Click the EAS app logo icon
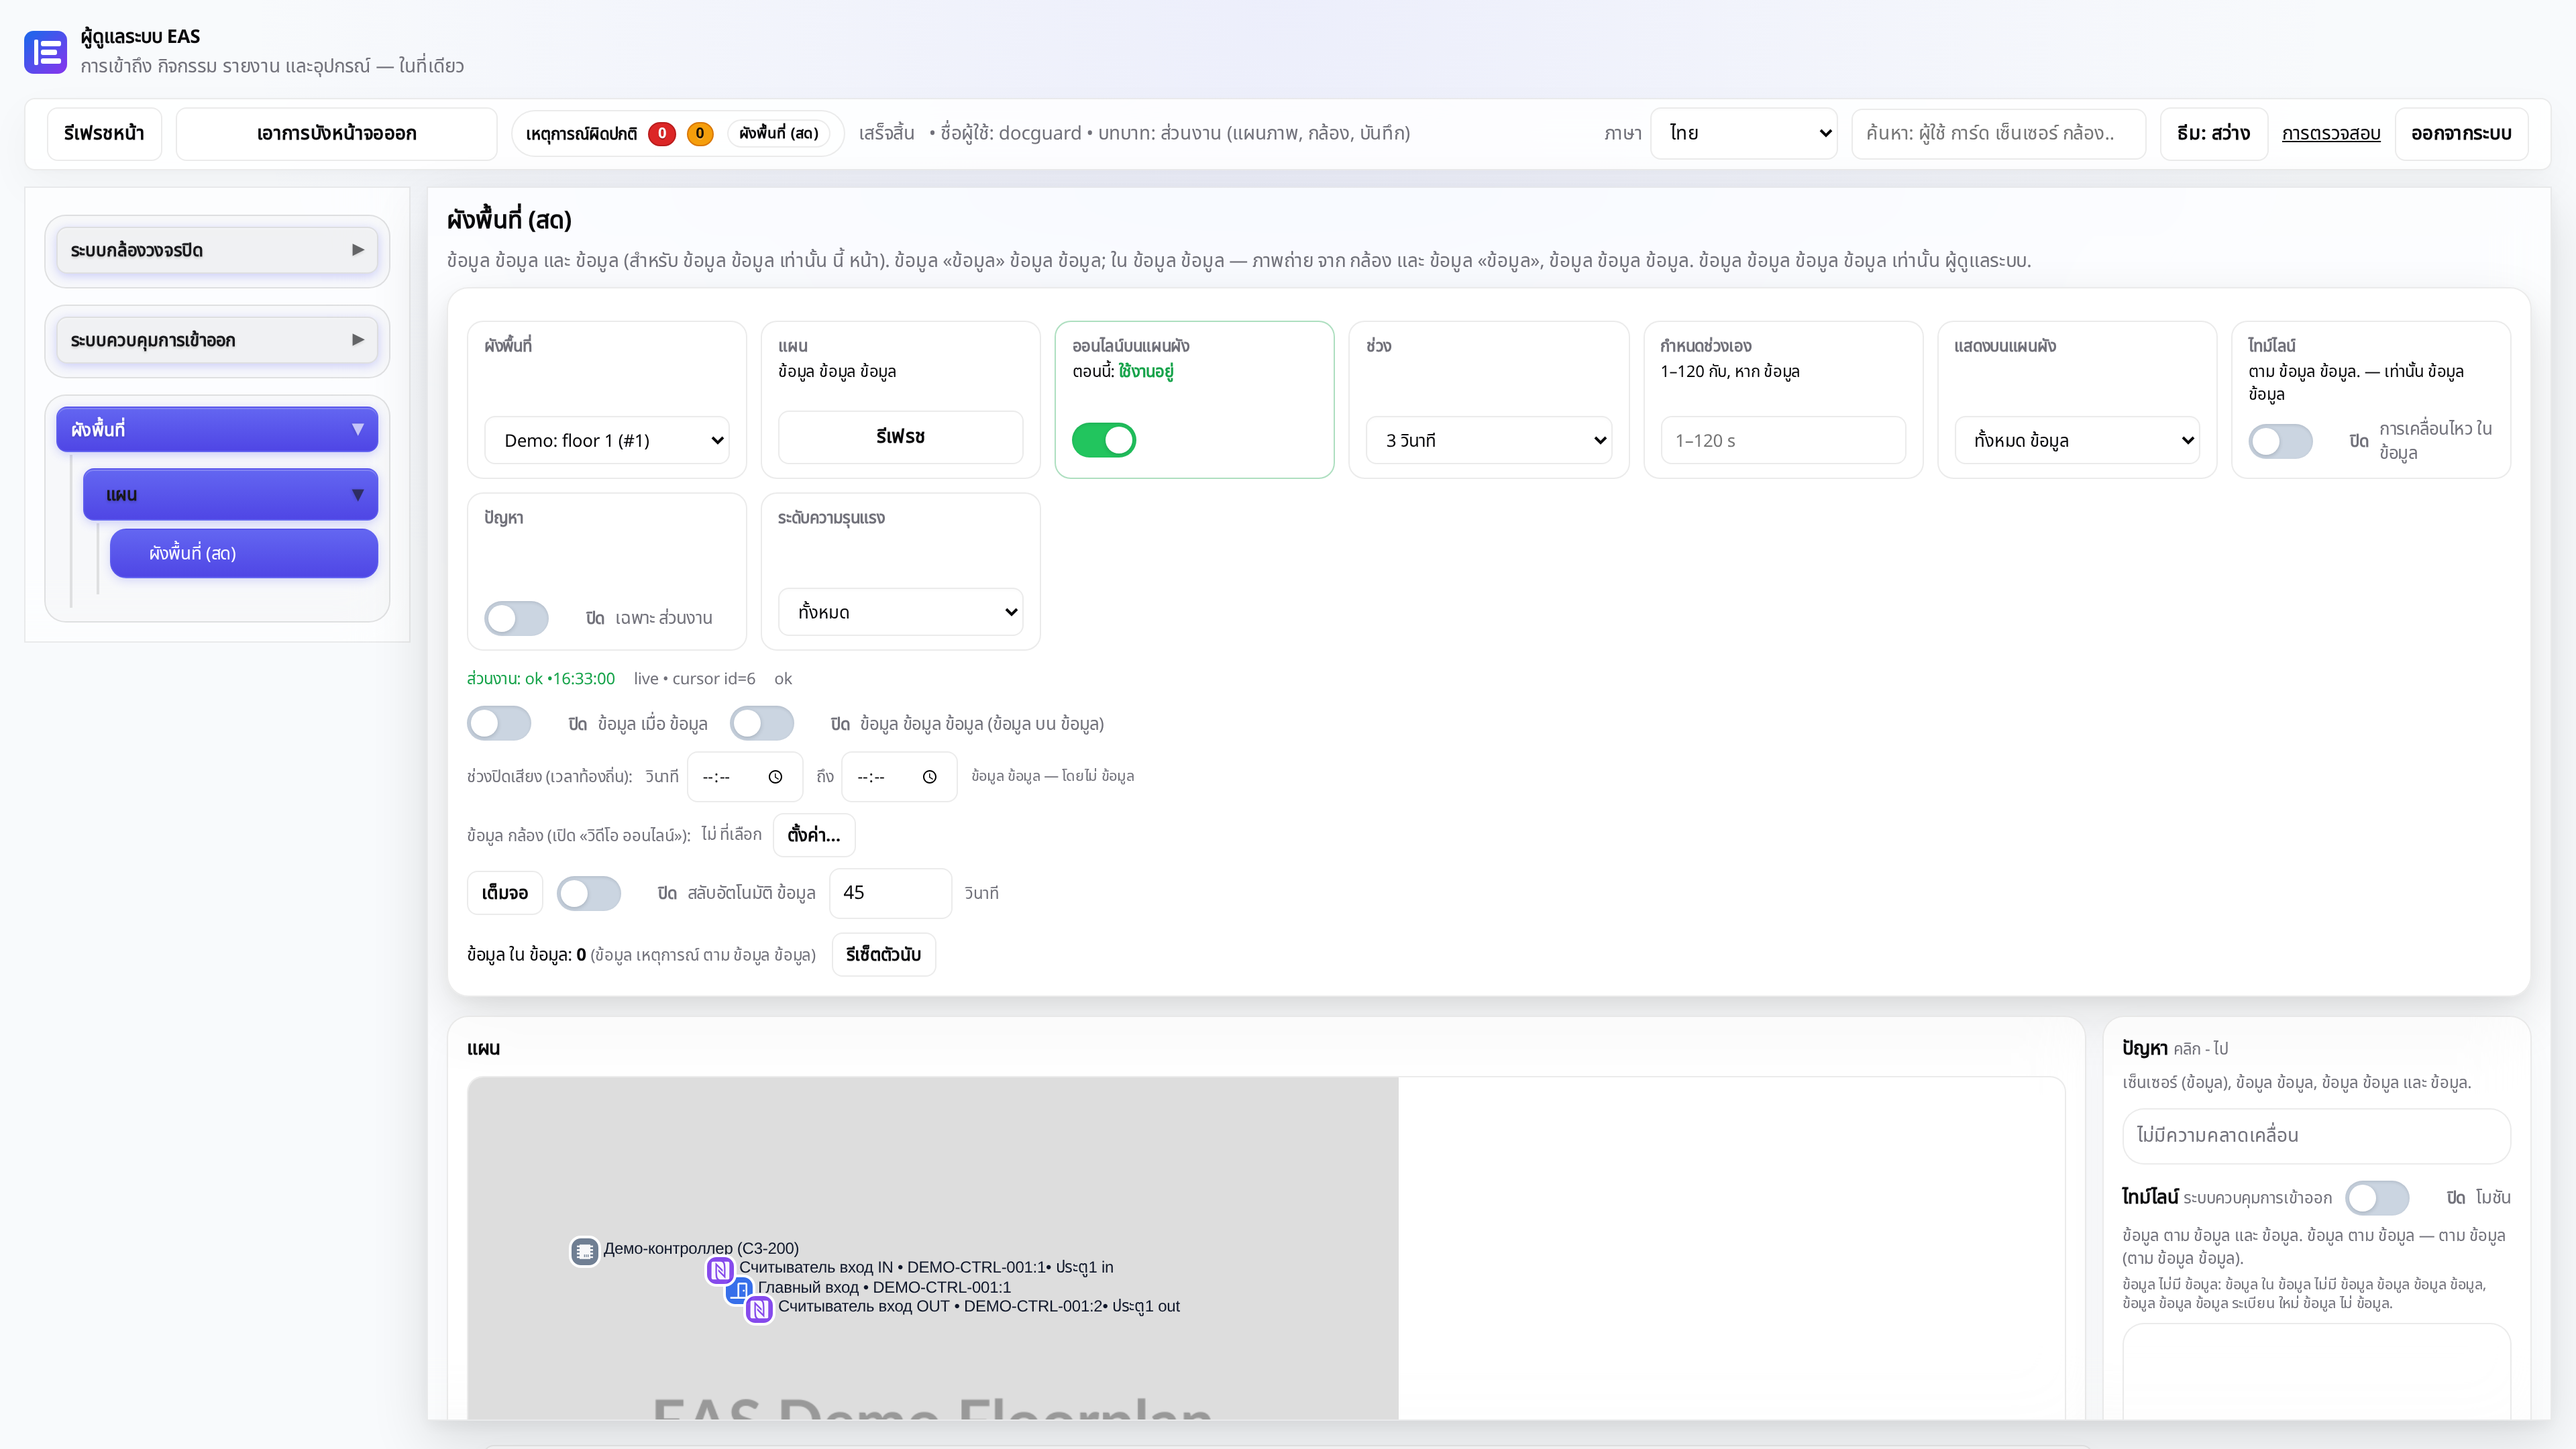This screenshot has height=1449, width=2576. [x=45, y=51]
